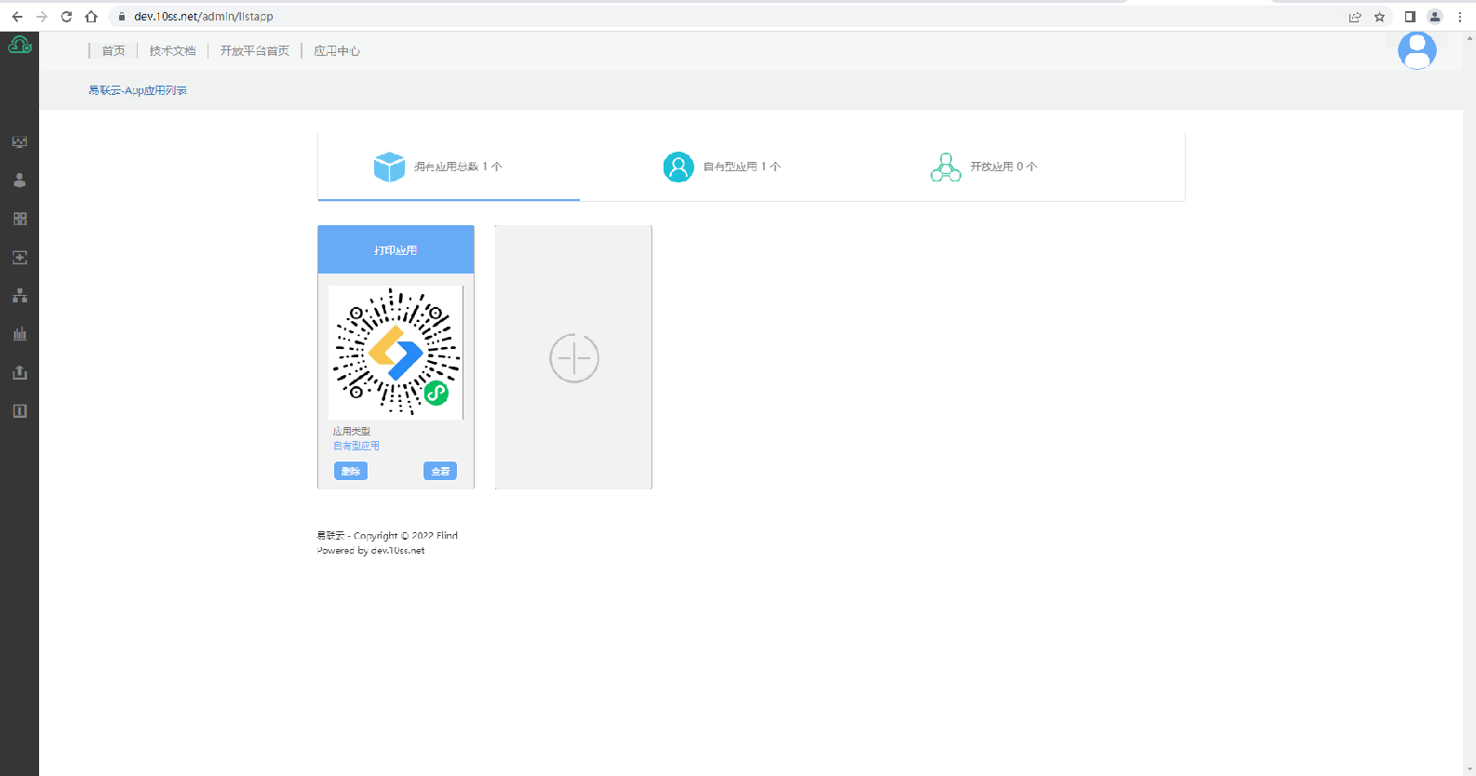Screen dimensions: 1476x776
Task: Click the green cloud logo in sidebar
Action: (20, 44)
